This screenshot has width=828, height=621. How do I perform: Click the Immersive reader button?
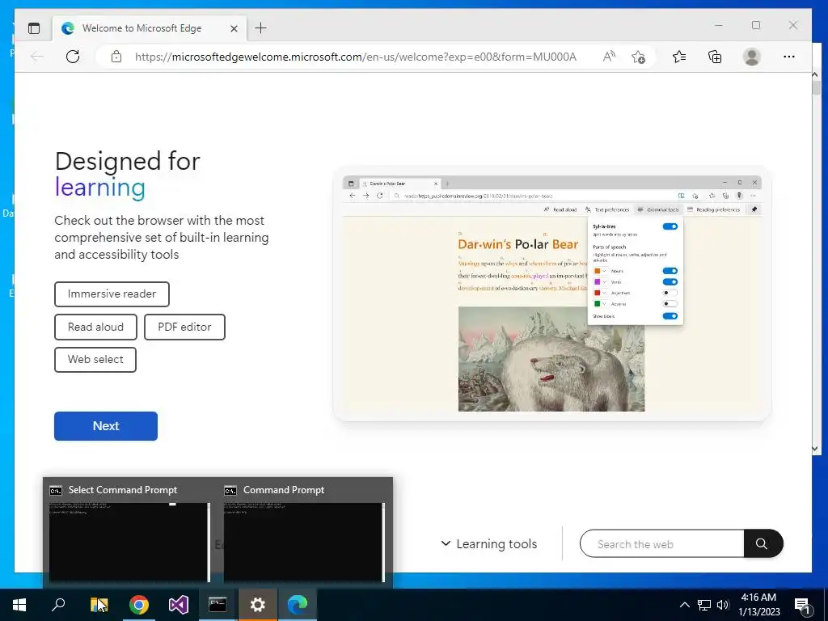(x=112, y=294)
